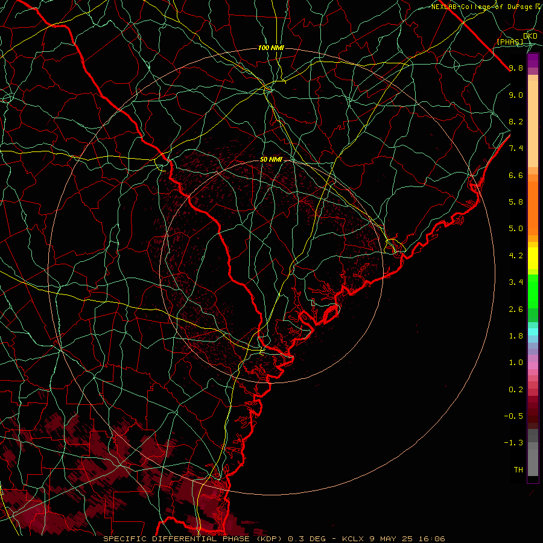Pick the dark maroon band on the legend
This screenshot has height=543, width=543.
(x=533, y=416)
